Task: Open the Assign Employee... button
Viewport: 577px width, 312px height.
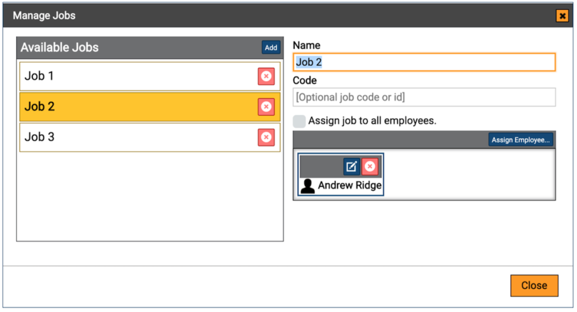Action: point(521,140)
